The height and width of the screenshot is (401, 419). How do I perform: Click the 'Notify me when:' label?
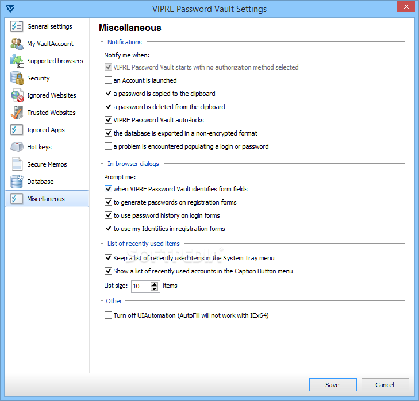coord(126,55)
